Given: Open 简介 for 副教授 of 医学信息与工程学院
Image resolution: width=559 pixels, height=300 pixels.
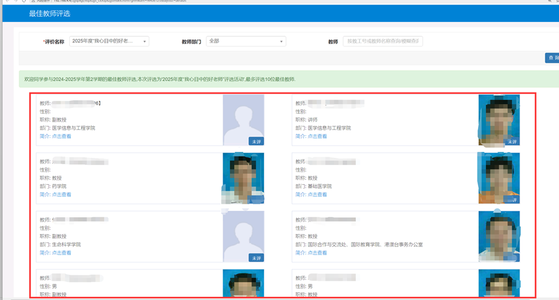Looking at the screenshot, I should (55, 136).
